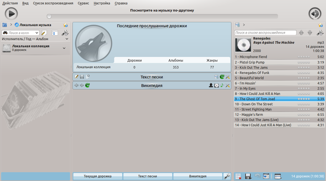This screenshot has width=326, height=181.
Task: Focus the playlist search field
Action: pos(266,32)
